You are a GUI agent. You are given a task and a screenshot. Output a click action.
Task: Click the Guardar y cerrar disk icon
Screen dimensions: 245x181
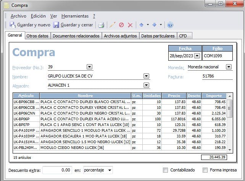pyautogui.click(x=56, y=25)
